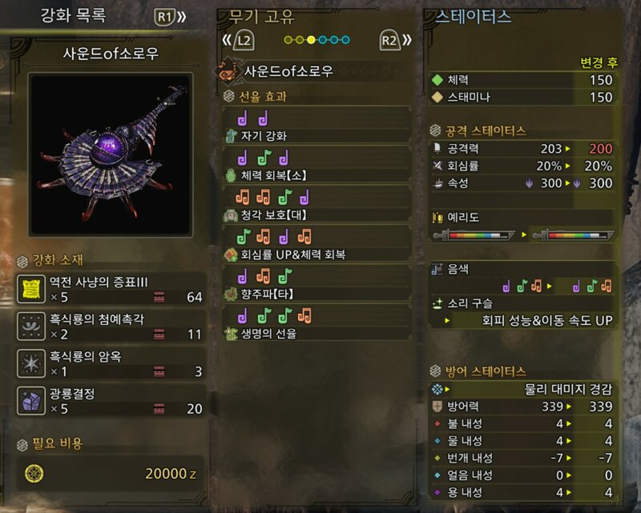Click the L2 previous page arrows
641x513 pixels.
coord(238,40)
